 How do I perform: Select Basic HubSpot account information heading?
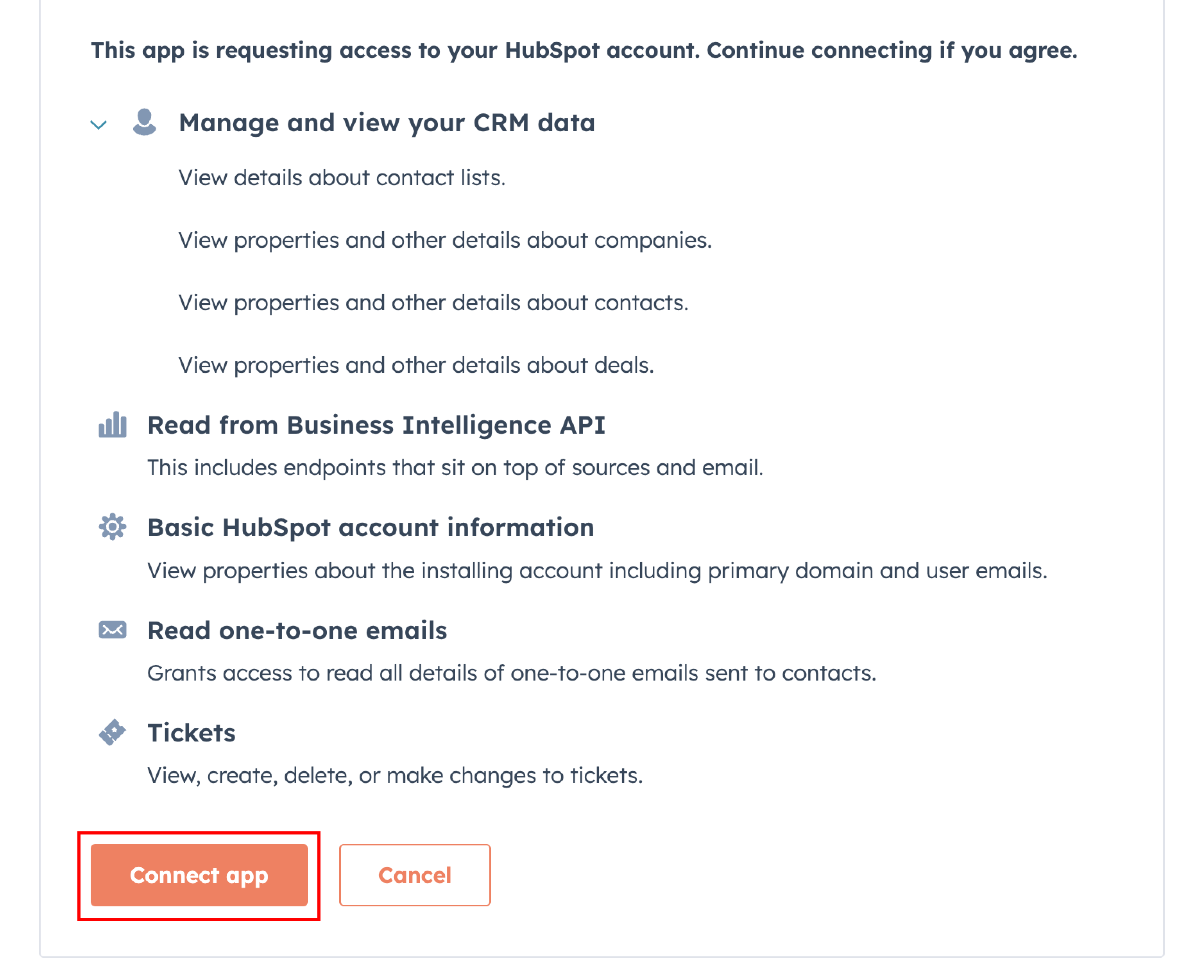(x=371, y=527)
